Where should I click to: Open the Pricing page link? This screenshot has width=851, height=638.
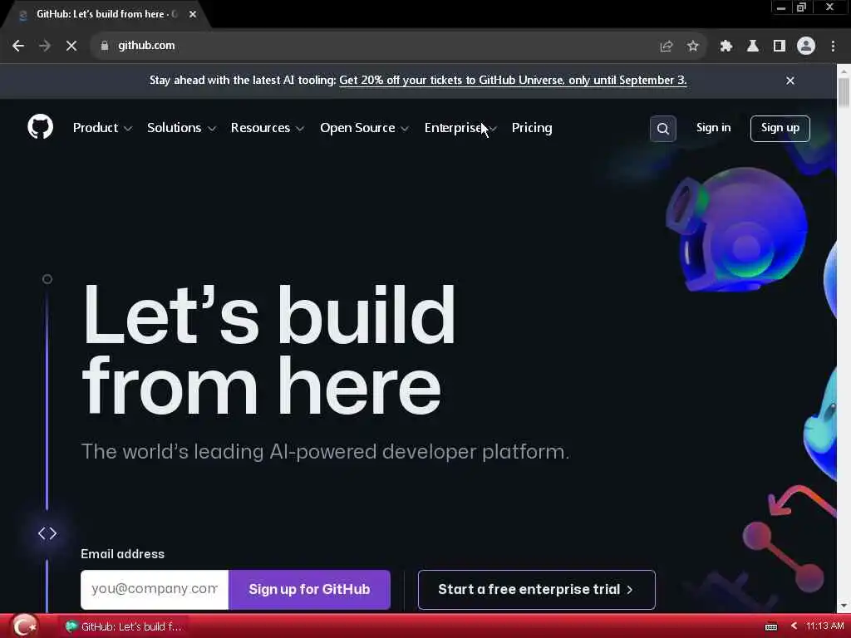532,128
